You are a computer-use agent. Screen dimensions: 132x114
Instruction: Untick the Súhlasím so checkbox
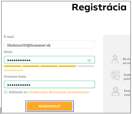pyautogui.click(x=6, y=92)
